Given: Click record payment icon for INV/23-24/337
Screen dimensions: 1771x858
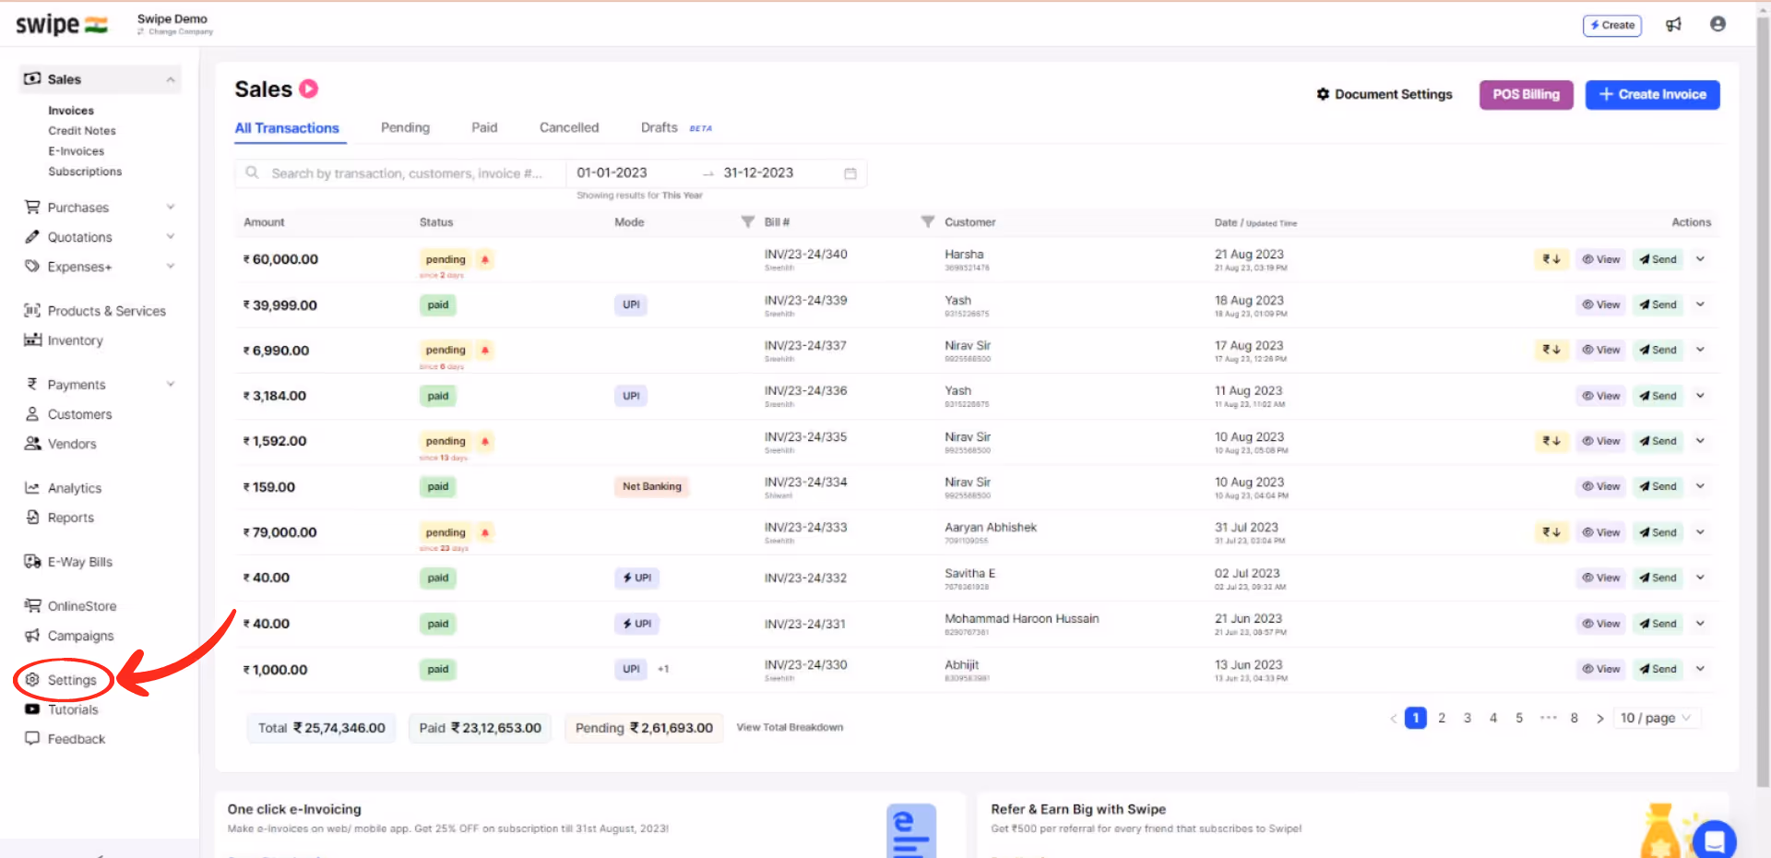Looking at the screenshot, I should click(x=1551, y=350).
